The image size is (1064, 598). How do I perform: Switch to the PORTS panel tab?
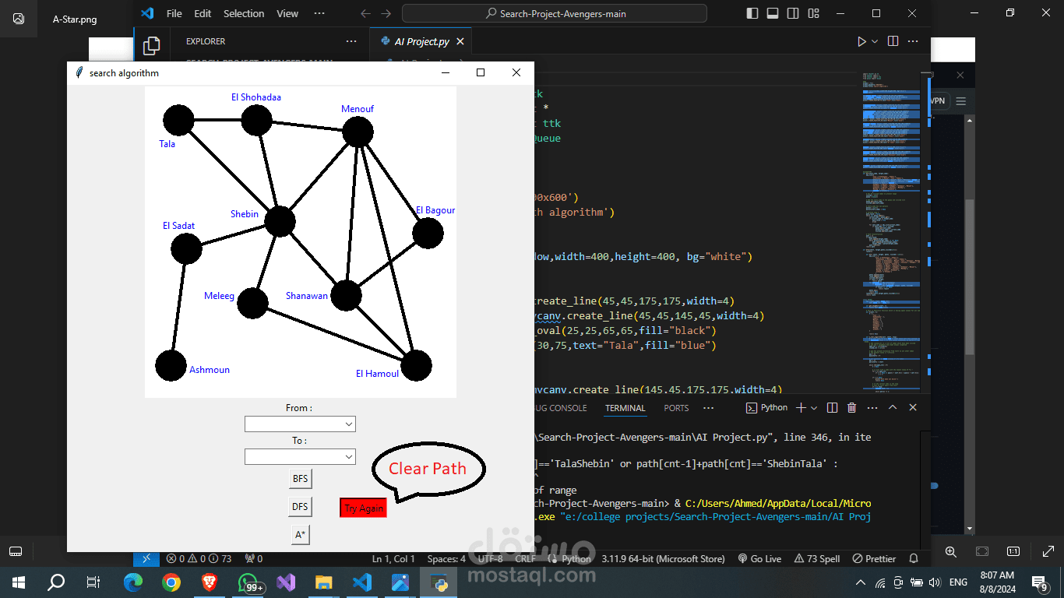point(676,408)
